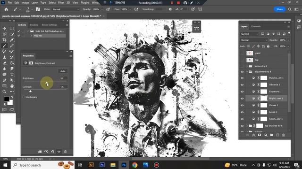This screenshot has width=302, height=169.
Task: Hide the Curves 1 layer
Action: (242, 105)
